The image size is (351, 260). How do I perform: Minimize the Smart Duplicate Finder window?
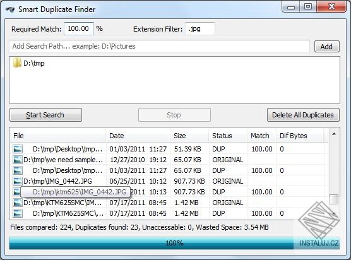pos(291,7)
